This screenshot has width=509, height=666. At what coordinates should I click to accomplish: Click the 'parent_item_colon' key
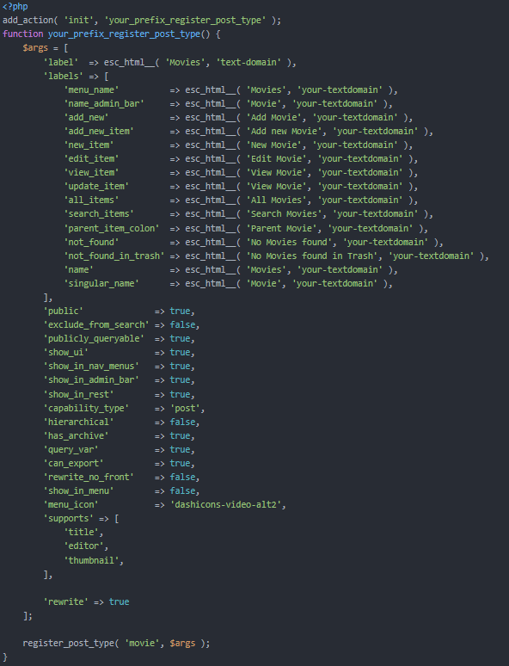(112, 229)
